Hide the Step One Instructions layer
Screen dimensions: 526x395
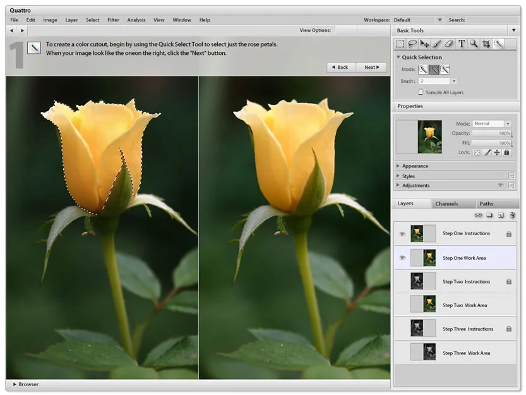pos(402,234)
